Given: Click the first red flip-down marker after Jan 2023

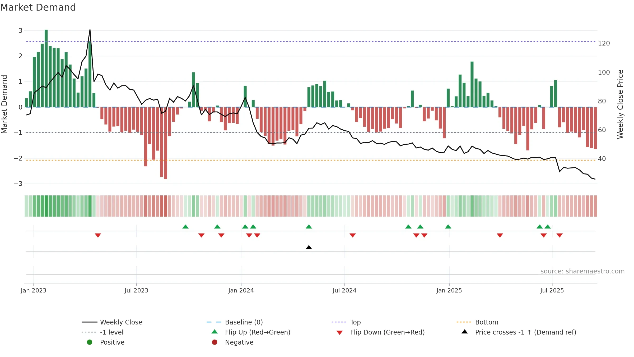Looking at the screenshot, I should click(x=98, y=235).
